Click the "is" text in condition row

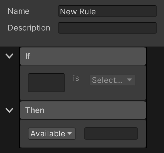coord(76,78)
